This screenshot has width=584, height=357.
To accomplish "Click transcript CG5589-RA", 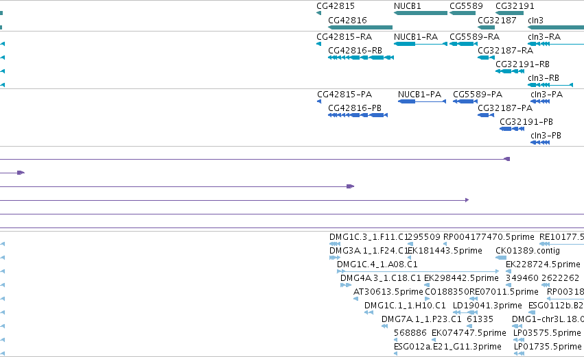I will [474, 37].
